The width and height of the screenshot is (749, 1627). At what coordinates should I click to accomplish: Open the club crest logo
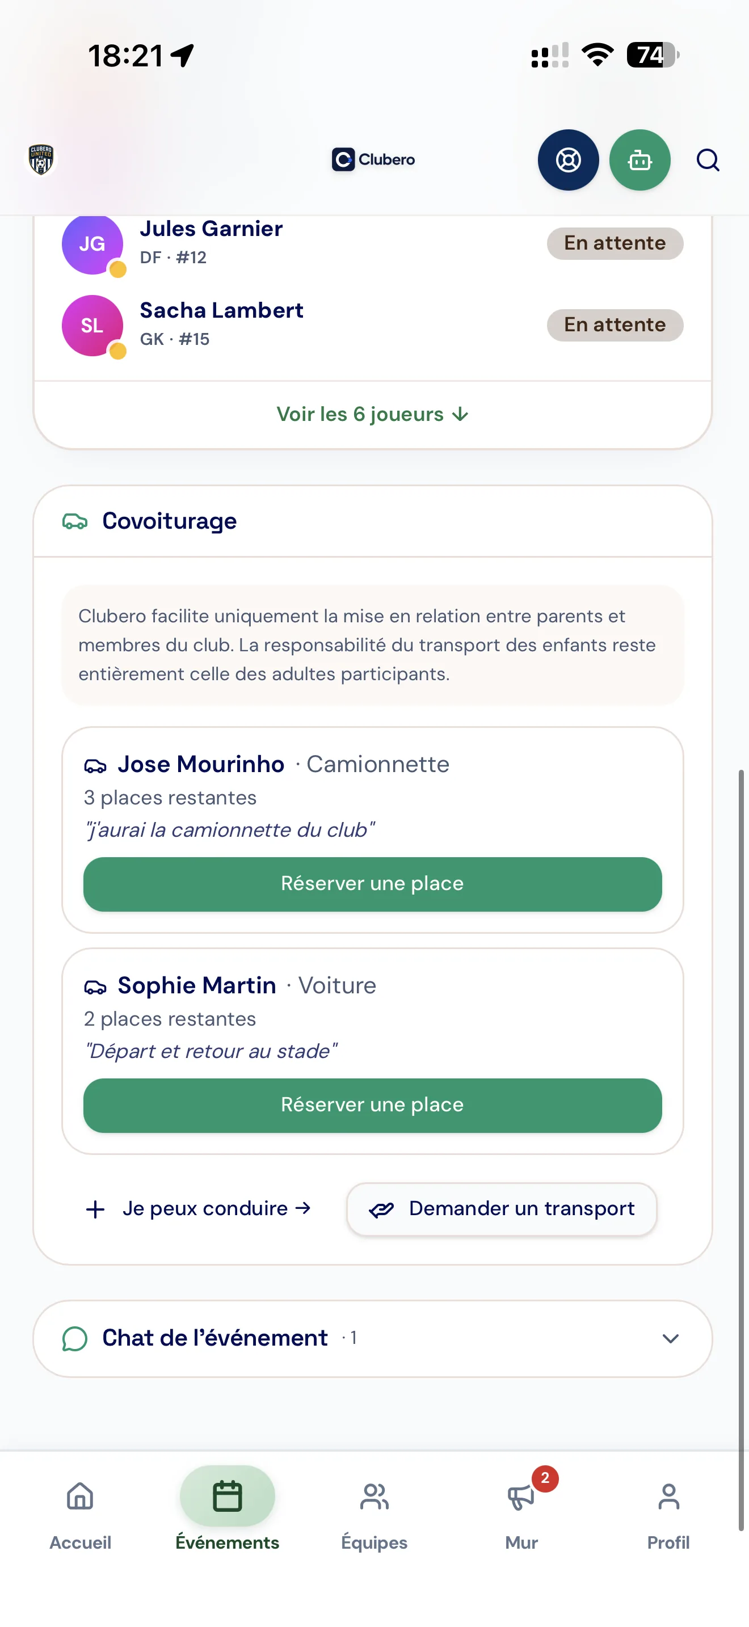[41, 159]
